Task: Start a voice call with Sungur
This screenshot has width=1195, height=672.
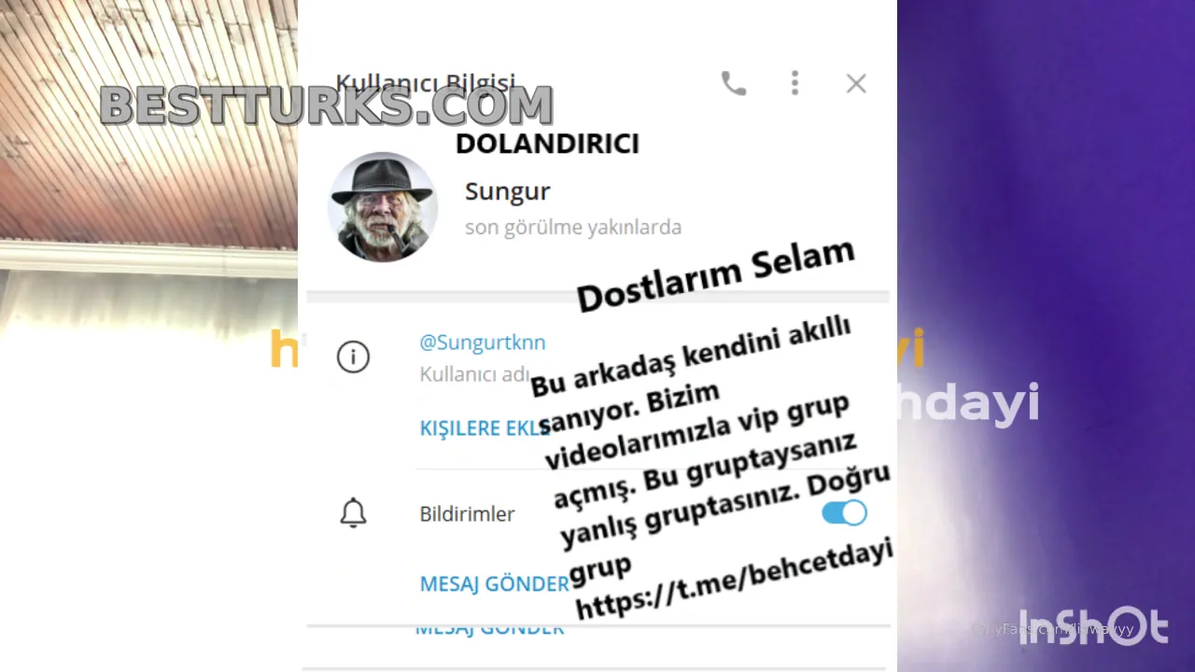Action: (734, 84)
